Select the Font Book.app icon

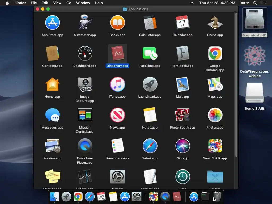coord(182,53)
